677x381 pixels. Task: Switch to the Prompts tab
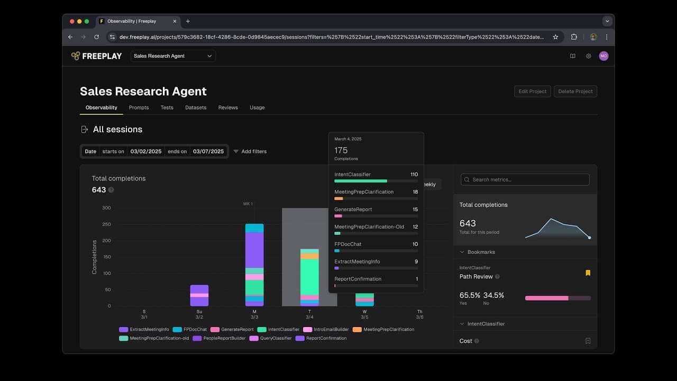pyautogui.click(x=139, y=107)
